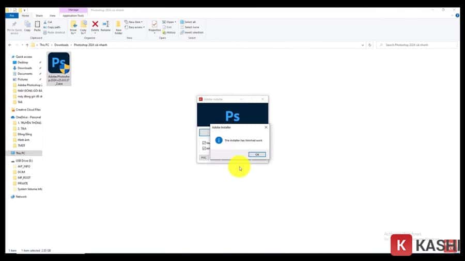Image resolution: width=465 pixels, height=261 pixels.
Task: Click Invert selection in the ribbon
Action: click(192, 32)
